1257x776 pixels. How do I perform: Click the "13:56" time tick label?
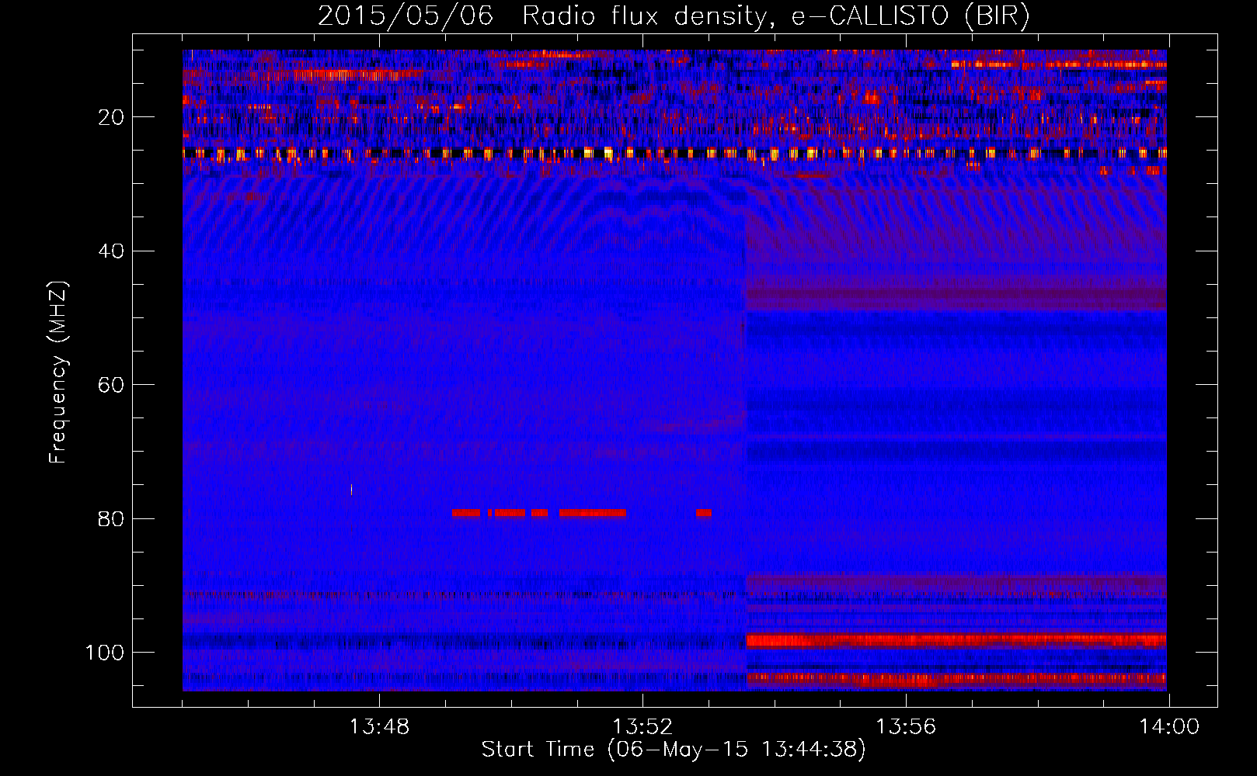coord(906,727)
